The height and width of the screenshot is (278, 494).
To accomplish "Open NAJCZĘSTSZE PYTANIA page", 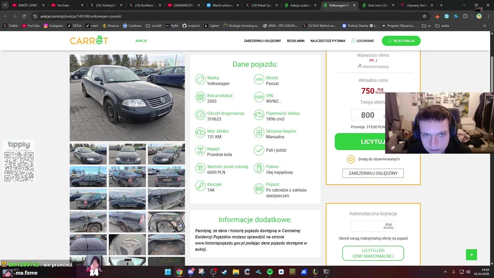I will point(328,41).
